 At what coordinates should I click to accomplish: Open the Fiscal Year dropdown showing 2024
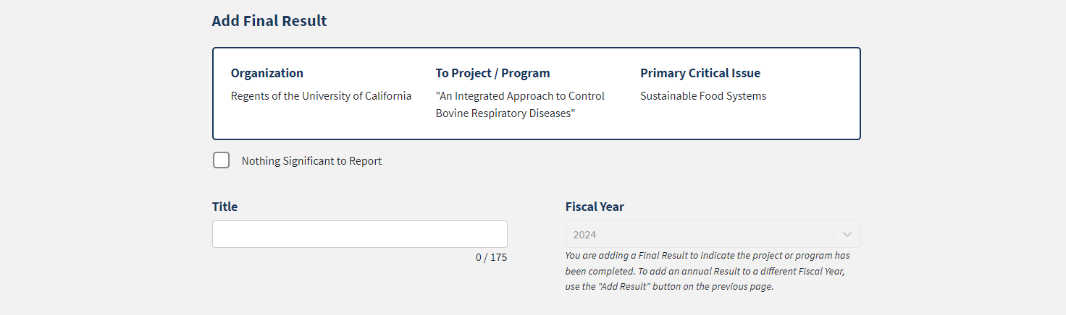tap(699, 234)
